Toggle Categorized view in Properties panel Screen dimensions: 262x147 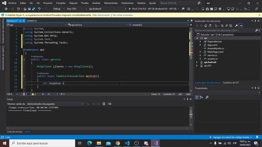197,97
